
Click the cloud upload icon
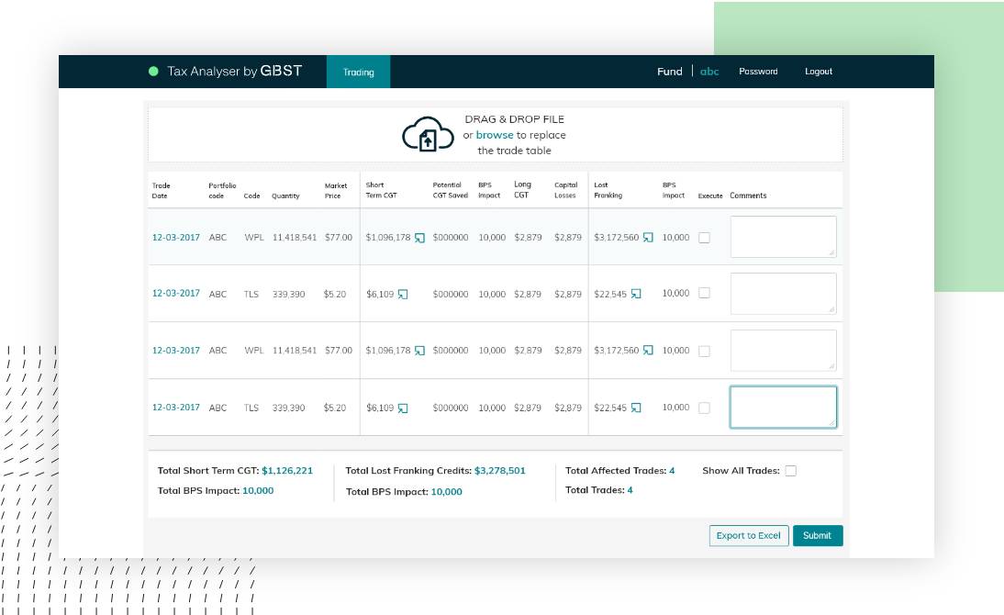pos(428,135)
